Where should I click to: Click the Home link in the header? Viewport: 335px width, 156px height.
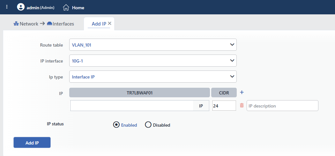pos(78,8)
